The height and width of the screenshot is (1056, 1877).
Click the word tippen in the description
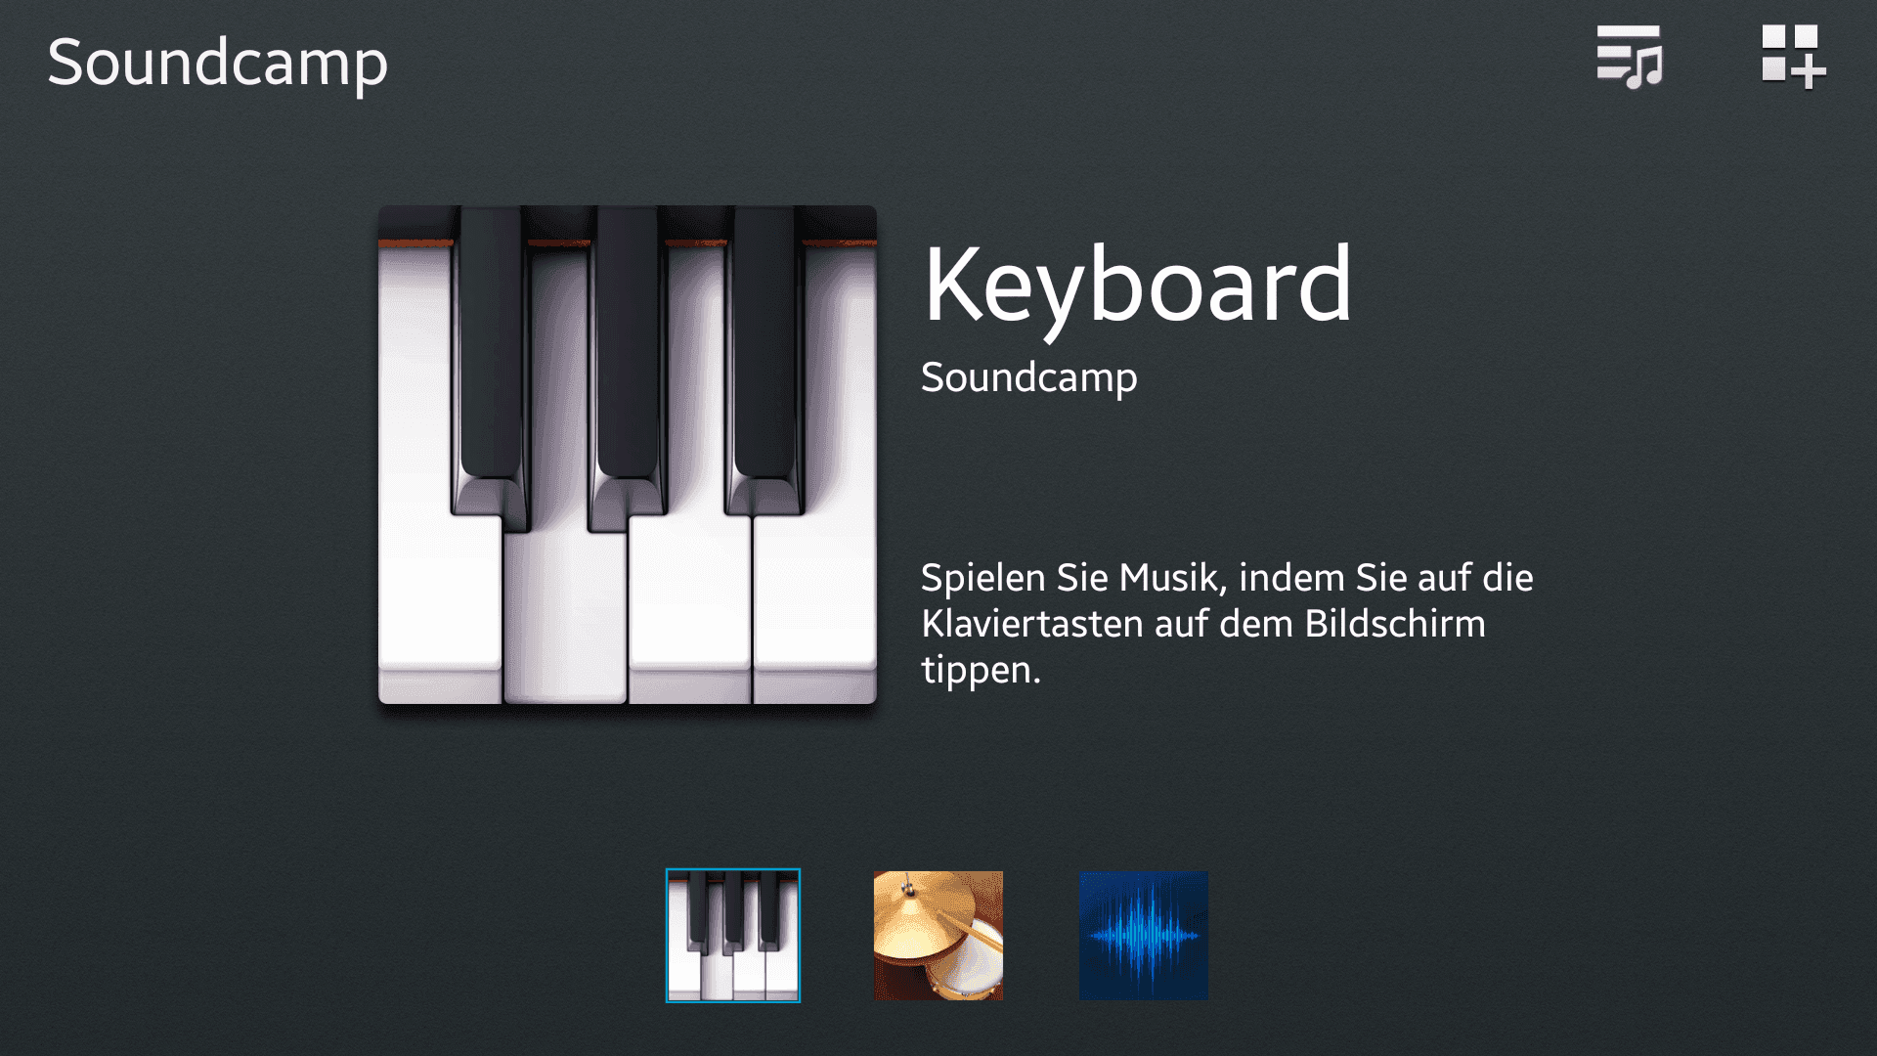(x=981, y=671)
